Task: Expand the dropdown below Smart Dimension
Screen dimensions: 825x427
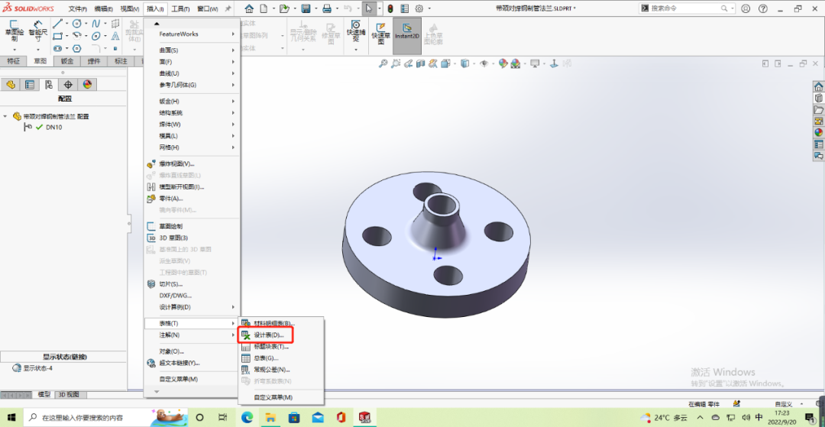Action: 38,50
